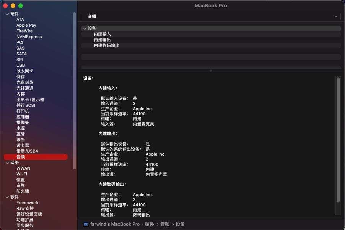Image resolution: width=345 pixels, height=230 pixels.
Task: Select 蓝牙 in the hardware list
Action: [x=21, y=134]
